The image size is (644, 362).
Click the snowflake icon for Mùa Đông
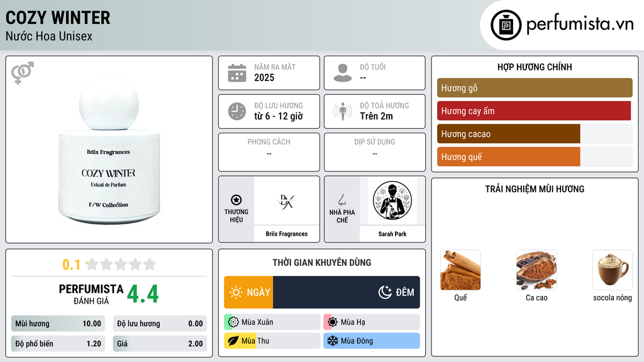point(333,341)
